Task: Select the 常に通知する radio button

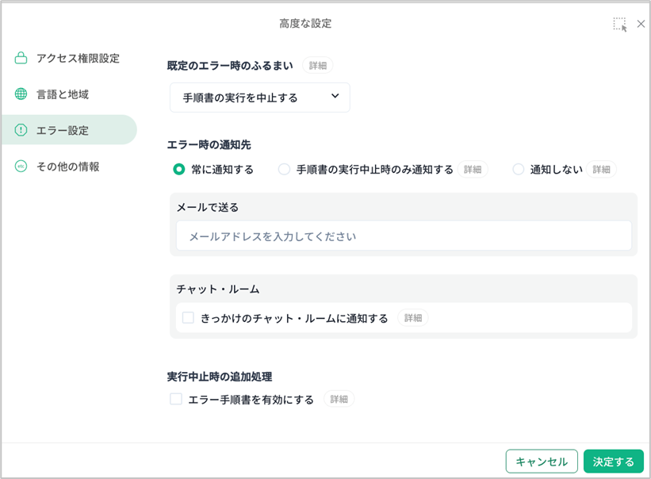Action: pos(179,169)
